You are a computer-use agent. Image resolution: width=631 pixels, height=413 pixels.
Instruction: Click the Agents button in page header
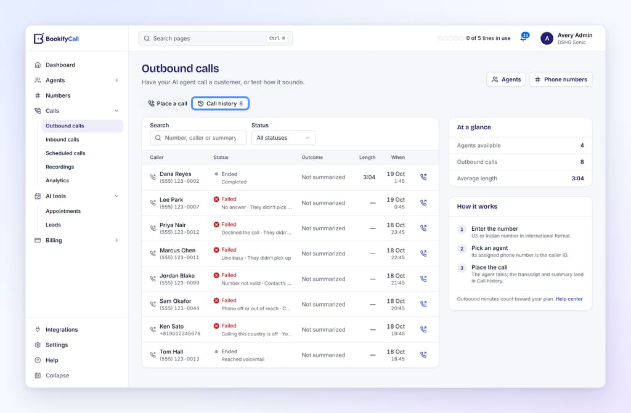coord(507,79)
